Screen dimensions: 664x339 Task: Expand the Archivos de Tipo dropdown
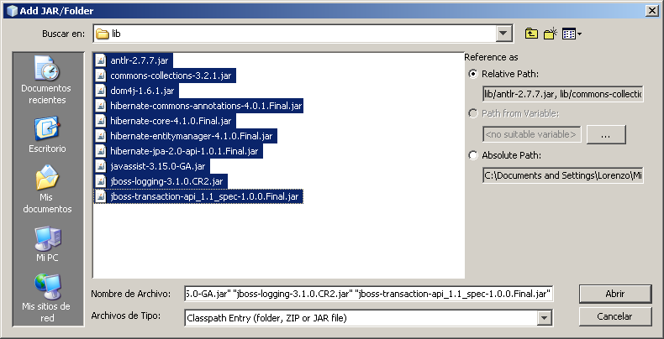tap(544, 318)
